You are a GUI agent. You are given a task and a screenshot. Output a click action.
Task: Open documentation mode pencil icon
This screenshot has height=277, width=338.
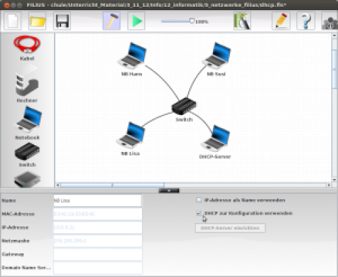[x=281, y=21]
